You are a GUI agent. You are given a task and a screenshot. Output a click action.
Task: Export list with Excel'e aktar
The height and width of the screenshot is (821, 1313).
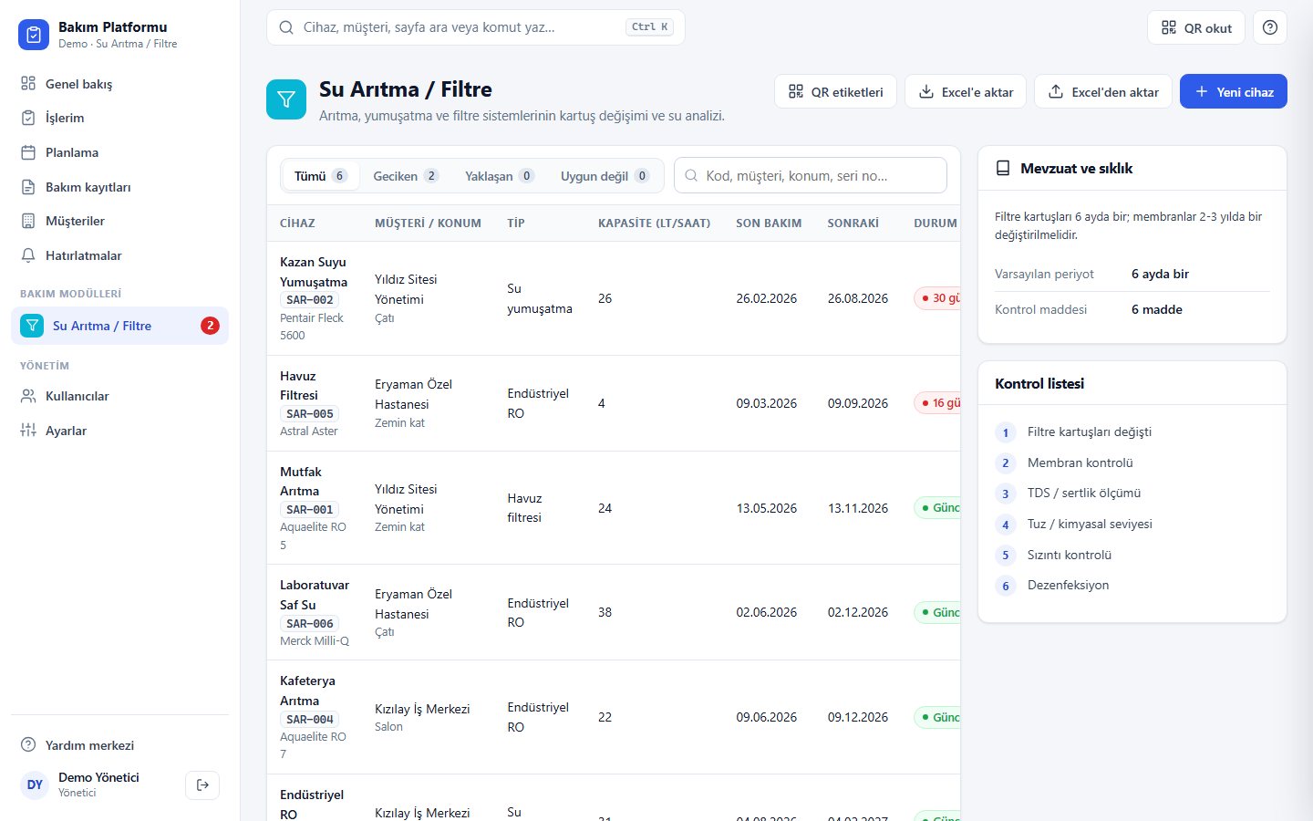click(966, 91)
